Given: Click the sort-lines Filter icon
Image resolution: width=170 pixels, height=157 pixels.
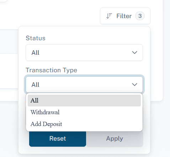Looking at the screenshot, I should 109,16.
